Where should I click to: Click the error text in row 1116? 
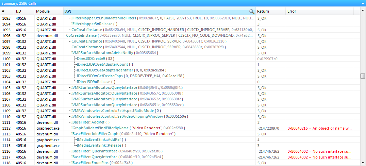tap(319, 151)
